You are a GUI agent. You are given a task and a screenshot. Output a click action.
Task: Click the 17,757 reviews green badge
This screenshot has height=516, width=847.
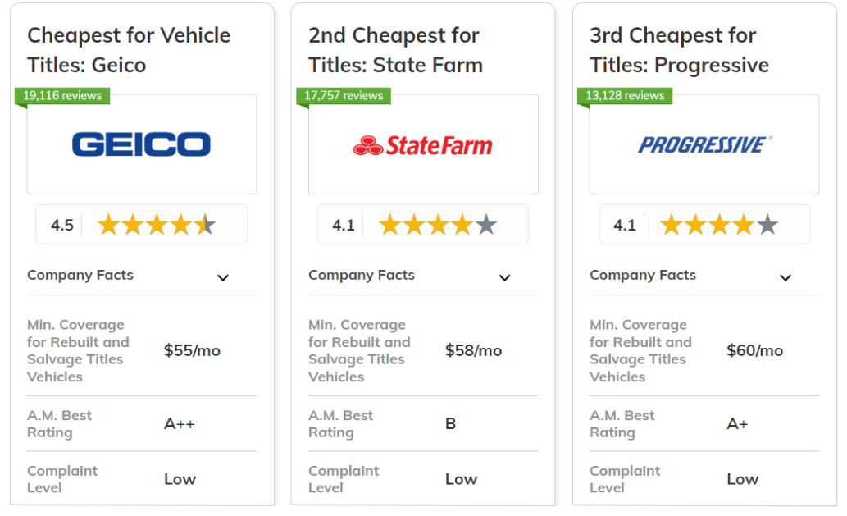(344, 96)
